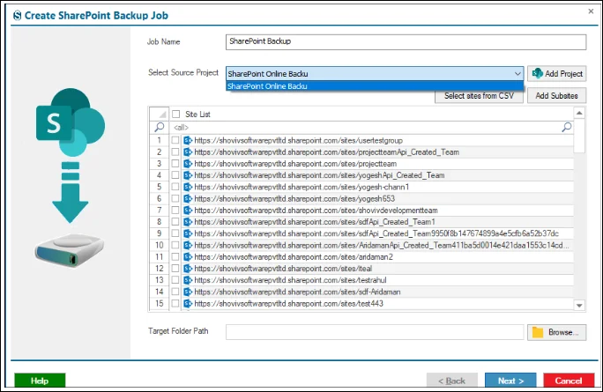
Task: Click the site list scroll down arrow
Action: [579, 306]
